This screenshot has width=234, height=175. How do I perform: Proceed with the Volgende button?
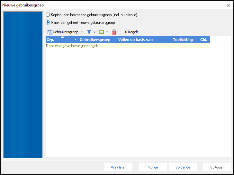(183, 167)
